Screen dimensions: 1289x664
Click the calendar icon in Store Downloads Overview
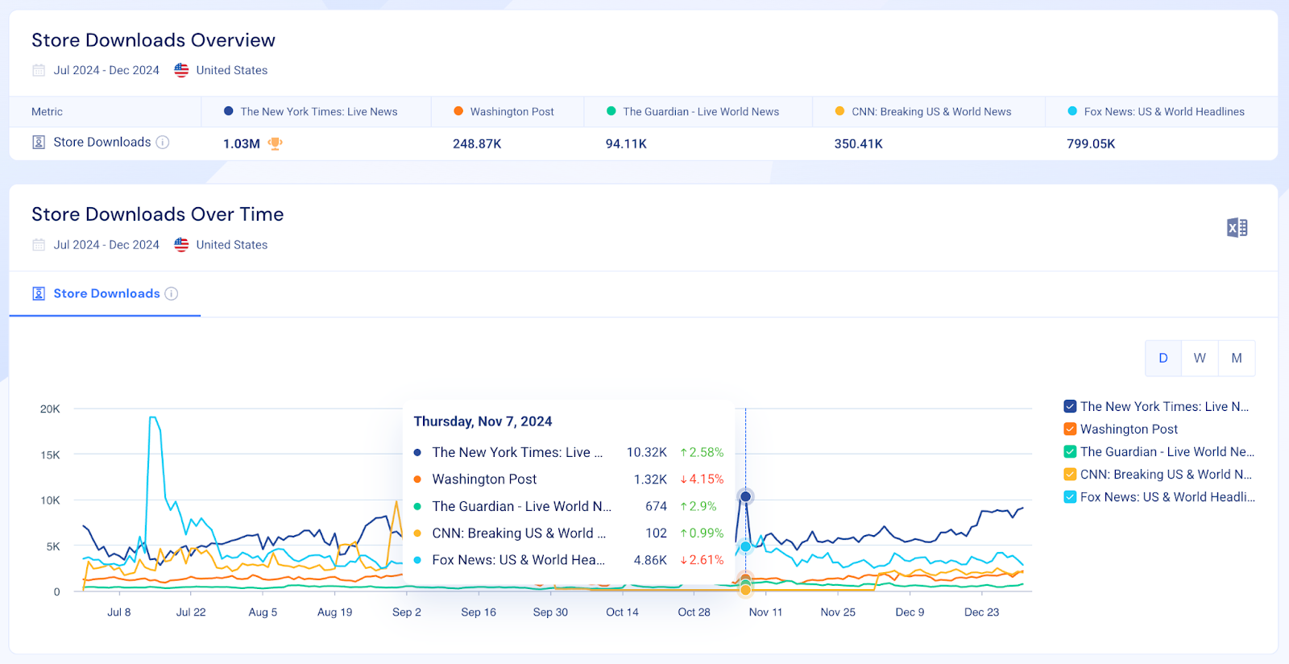[39, 70]
